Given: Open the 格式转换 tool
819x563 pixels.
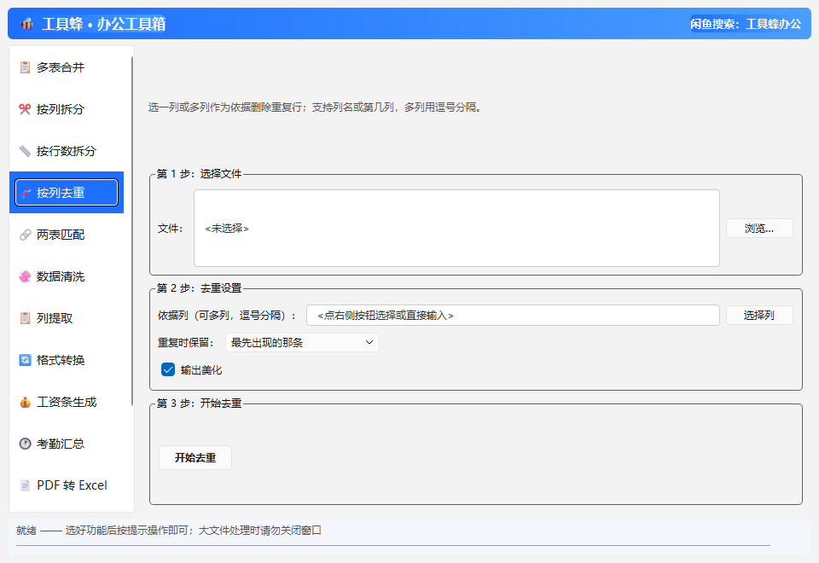Looking at the screenshot, I should pos(67,360).
